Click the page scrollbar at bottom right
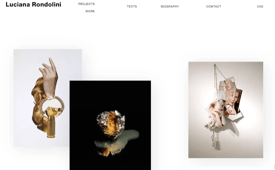 [x=274, y=167]
